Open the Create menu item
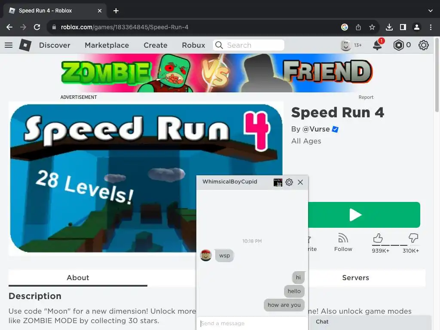This screenshot has width=440, height=330. [x=156, y=45]
